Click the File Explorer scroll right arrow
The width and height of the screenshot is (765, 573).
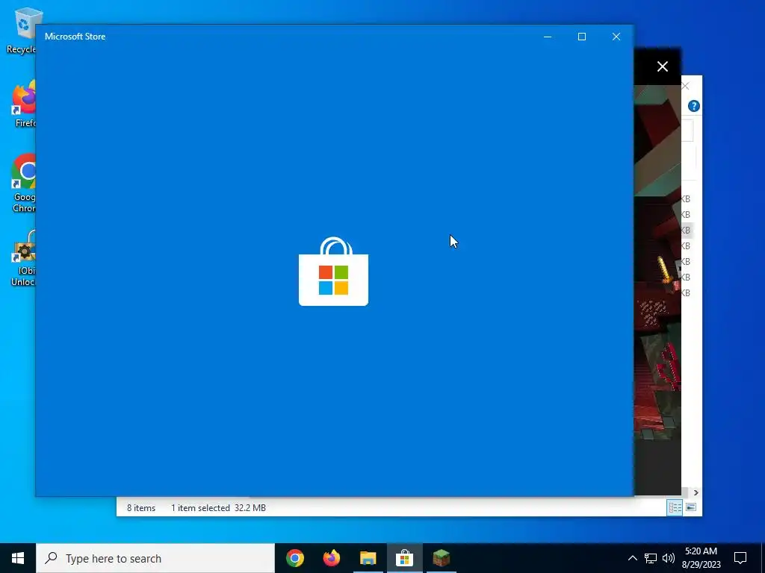696,492
